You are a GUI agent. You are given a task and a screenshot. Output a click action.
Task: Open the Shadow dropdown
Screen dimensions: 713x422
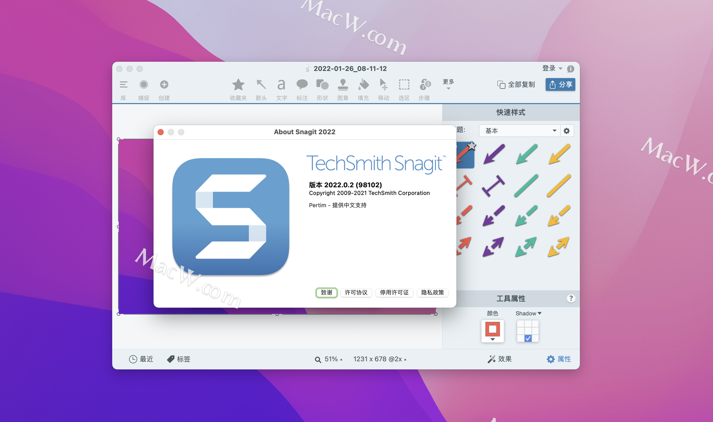pyautogui.click(x=528, y=314)
